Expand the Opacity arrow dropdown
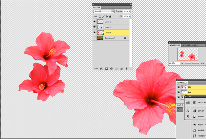Screen dimensions: 206x139 (130, 11)
